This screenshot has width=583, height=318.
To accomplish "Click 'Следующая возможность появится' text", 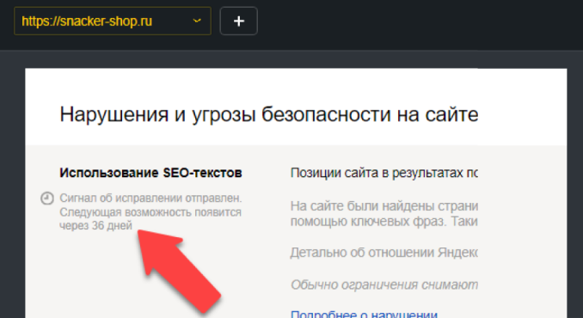I will 150,212.
